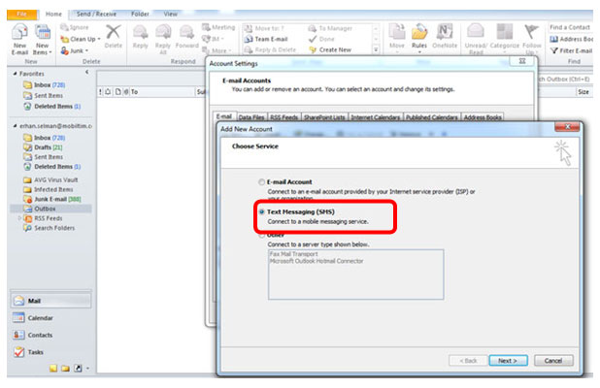Click Filter E-mail in Find group

tap(571, 50)
